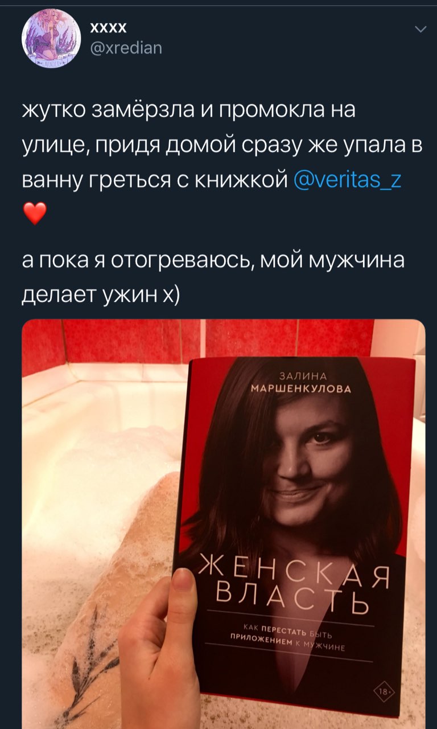Open the attached bathtub photo

223,524
